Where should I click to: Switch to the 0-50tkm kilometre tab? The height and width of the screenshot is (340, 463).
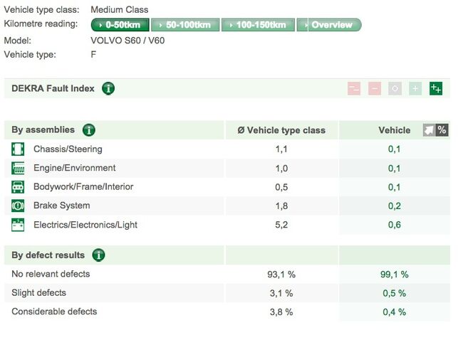tap(120, 25)
